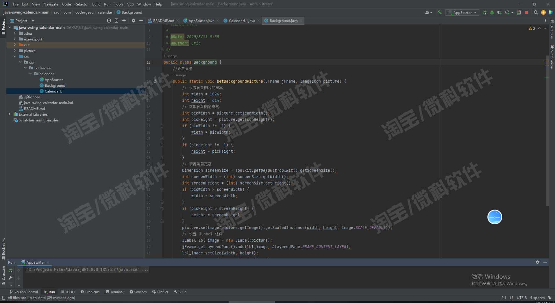Open the AppStarter run configuration dropdown

(x=462, y=12)
